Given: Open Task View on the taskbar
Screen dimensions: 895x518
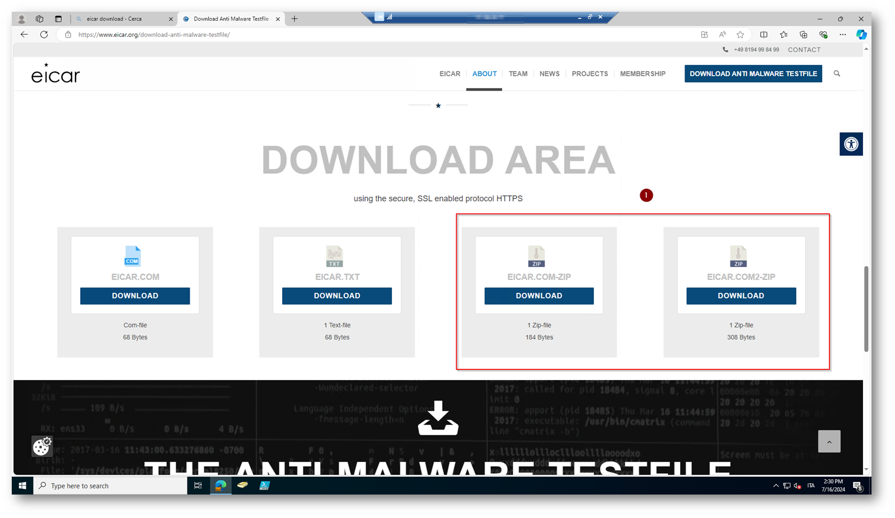Looking at the screenshot, I should pyautogui.click(x=198, y=486).
